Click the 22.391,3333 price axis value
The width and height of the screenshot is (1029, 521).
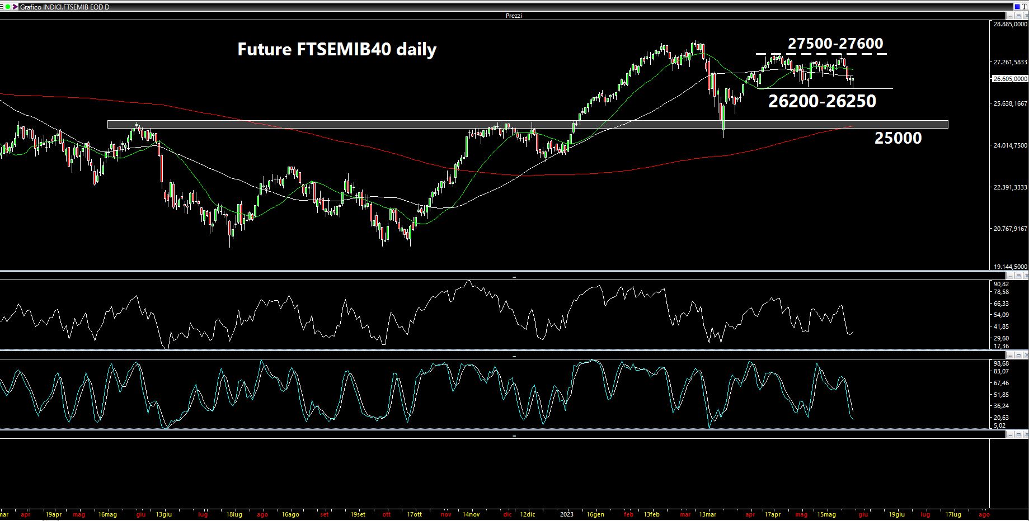[x=1011, y=187]
